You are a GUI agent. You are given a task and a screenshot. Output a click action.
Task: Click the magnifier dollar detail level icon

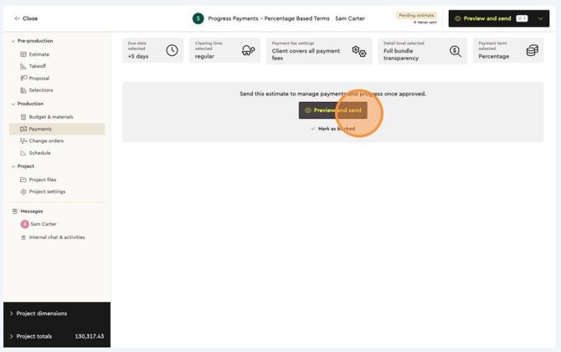click(455, 51)
